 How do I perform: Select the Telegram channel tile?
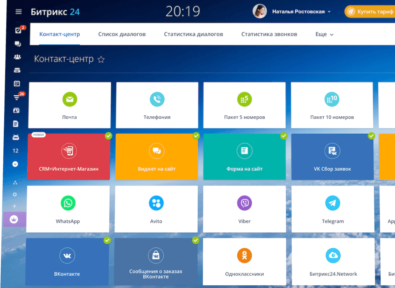(x=333, y=209)
